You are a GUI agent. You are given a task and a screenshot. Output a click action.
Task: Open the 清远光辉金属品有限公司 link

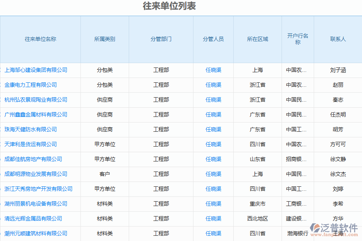pos(33,219)
